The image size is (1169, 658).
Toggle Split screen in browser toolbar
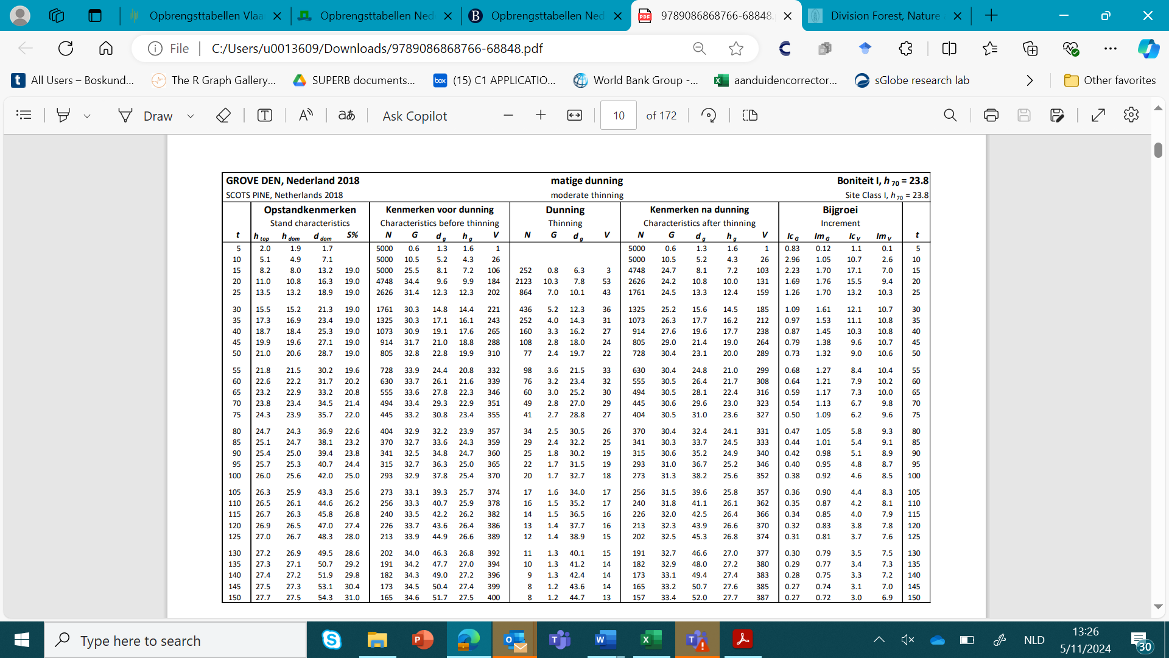[949, 48]
